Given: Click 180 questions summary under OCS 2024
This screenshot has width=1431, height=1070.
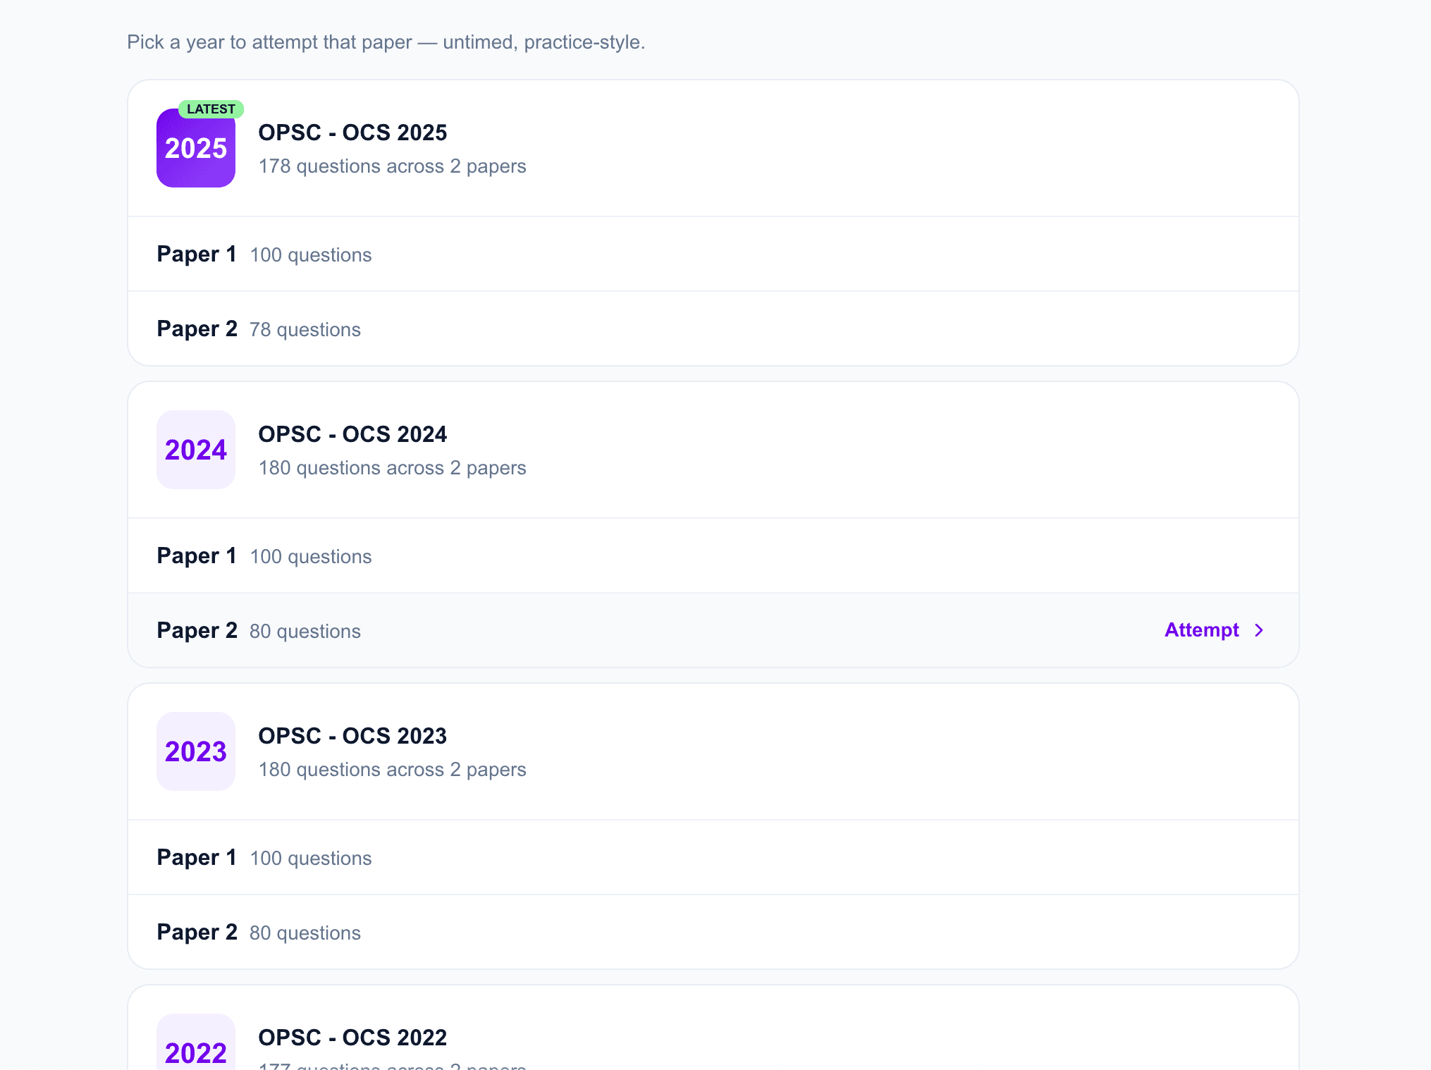Looking at the screenshot, I should [392, 468].
